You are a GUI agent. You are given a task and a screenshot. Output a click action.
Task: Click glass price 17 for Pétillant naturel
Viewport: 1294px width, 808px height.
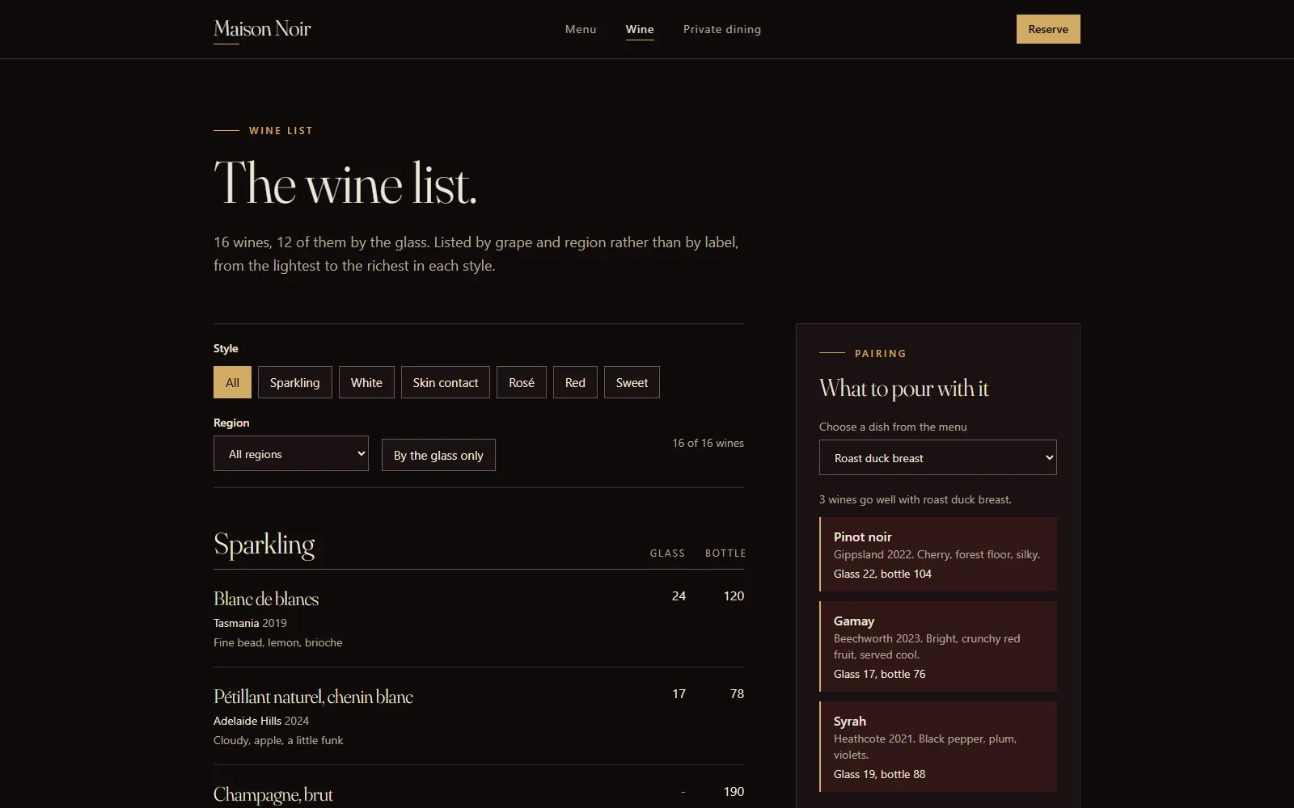click(x=679, y=693)
